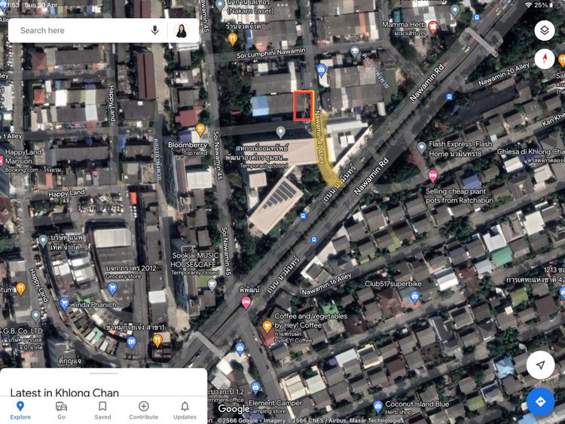Open the Saved tab

(102, 410)
